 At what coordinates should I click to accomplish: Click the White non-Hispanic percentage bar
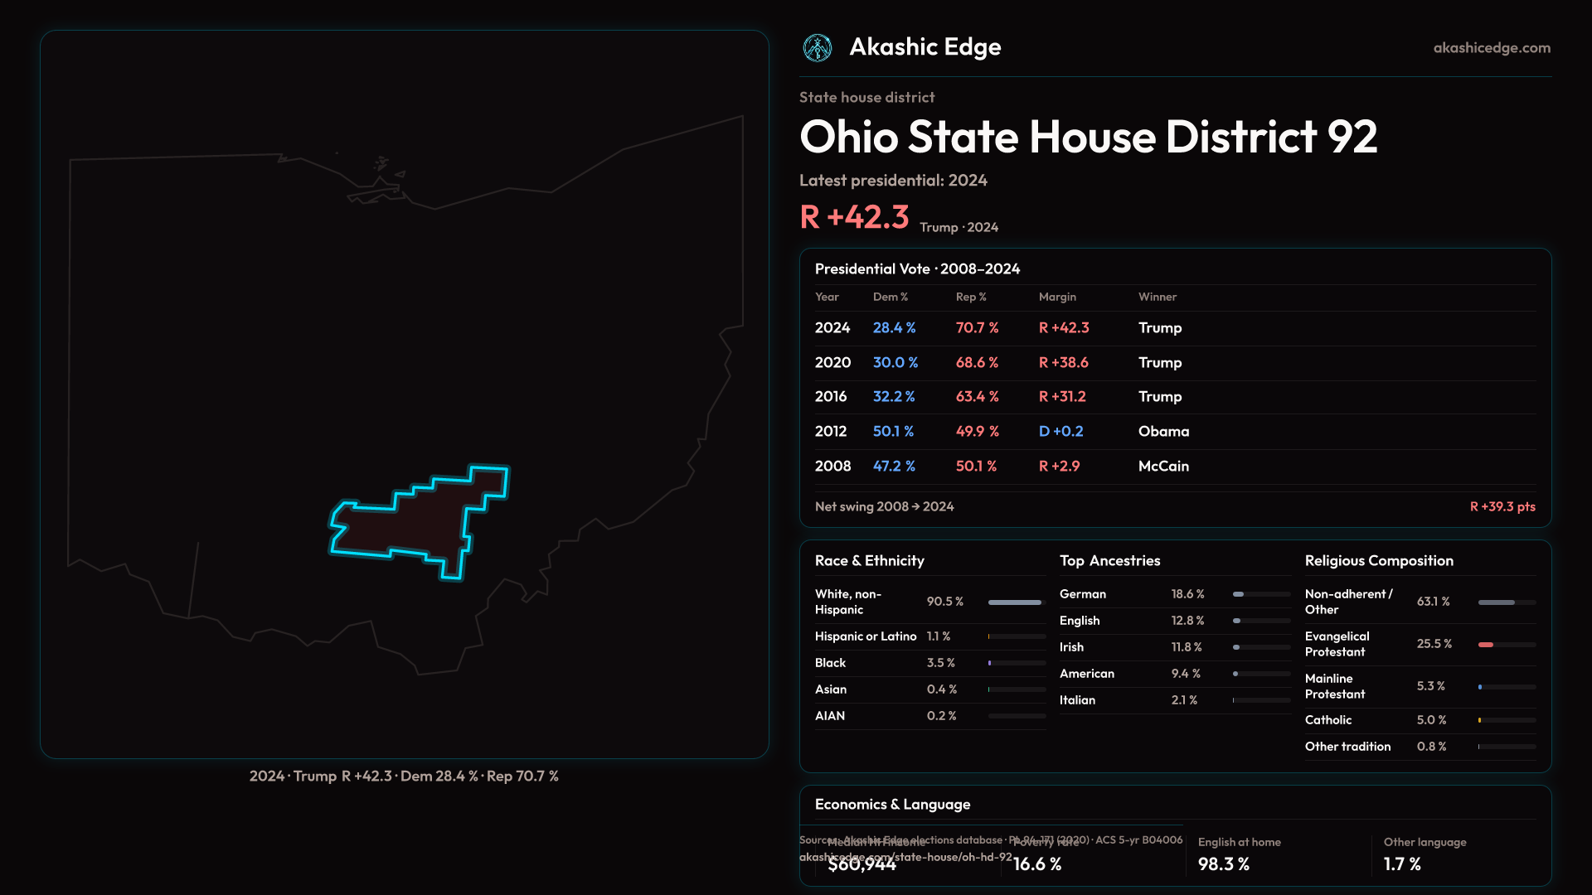1015,602
